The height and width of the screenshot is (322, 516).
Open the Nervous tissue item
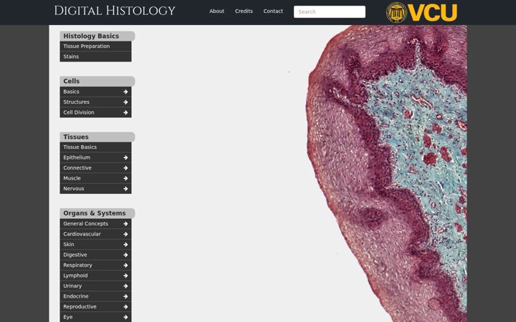95,189
